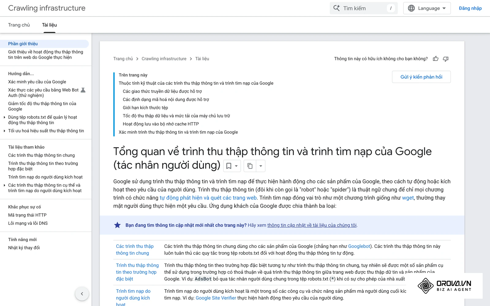490x306 pixels.
Task: Click the experimental flask icon by Web Bot Auth
Action: pyautogui.click(x=83, y=90)
